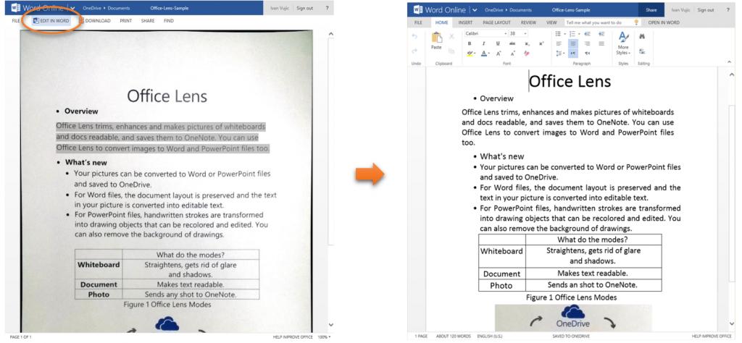Click the left window's scrollbar down arrow

[330, 325]
